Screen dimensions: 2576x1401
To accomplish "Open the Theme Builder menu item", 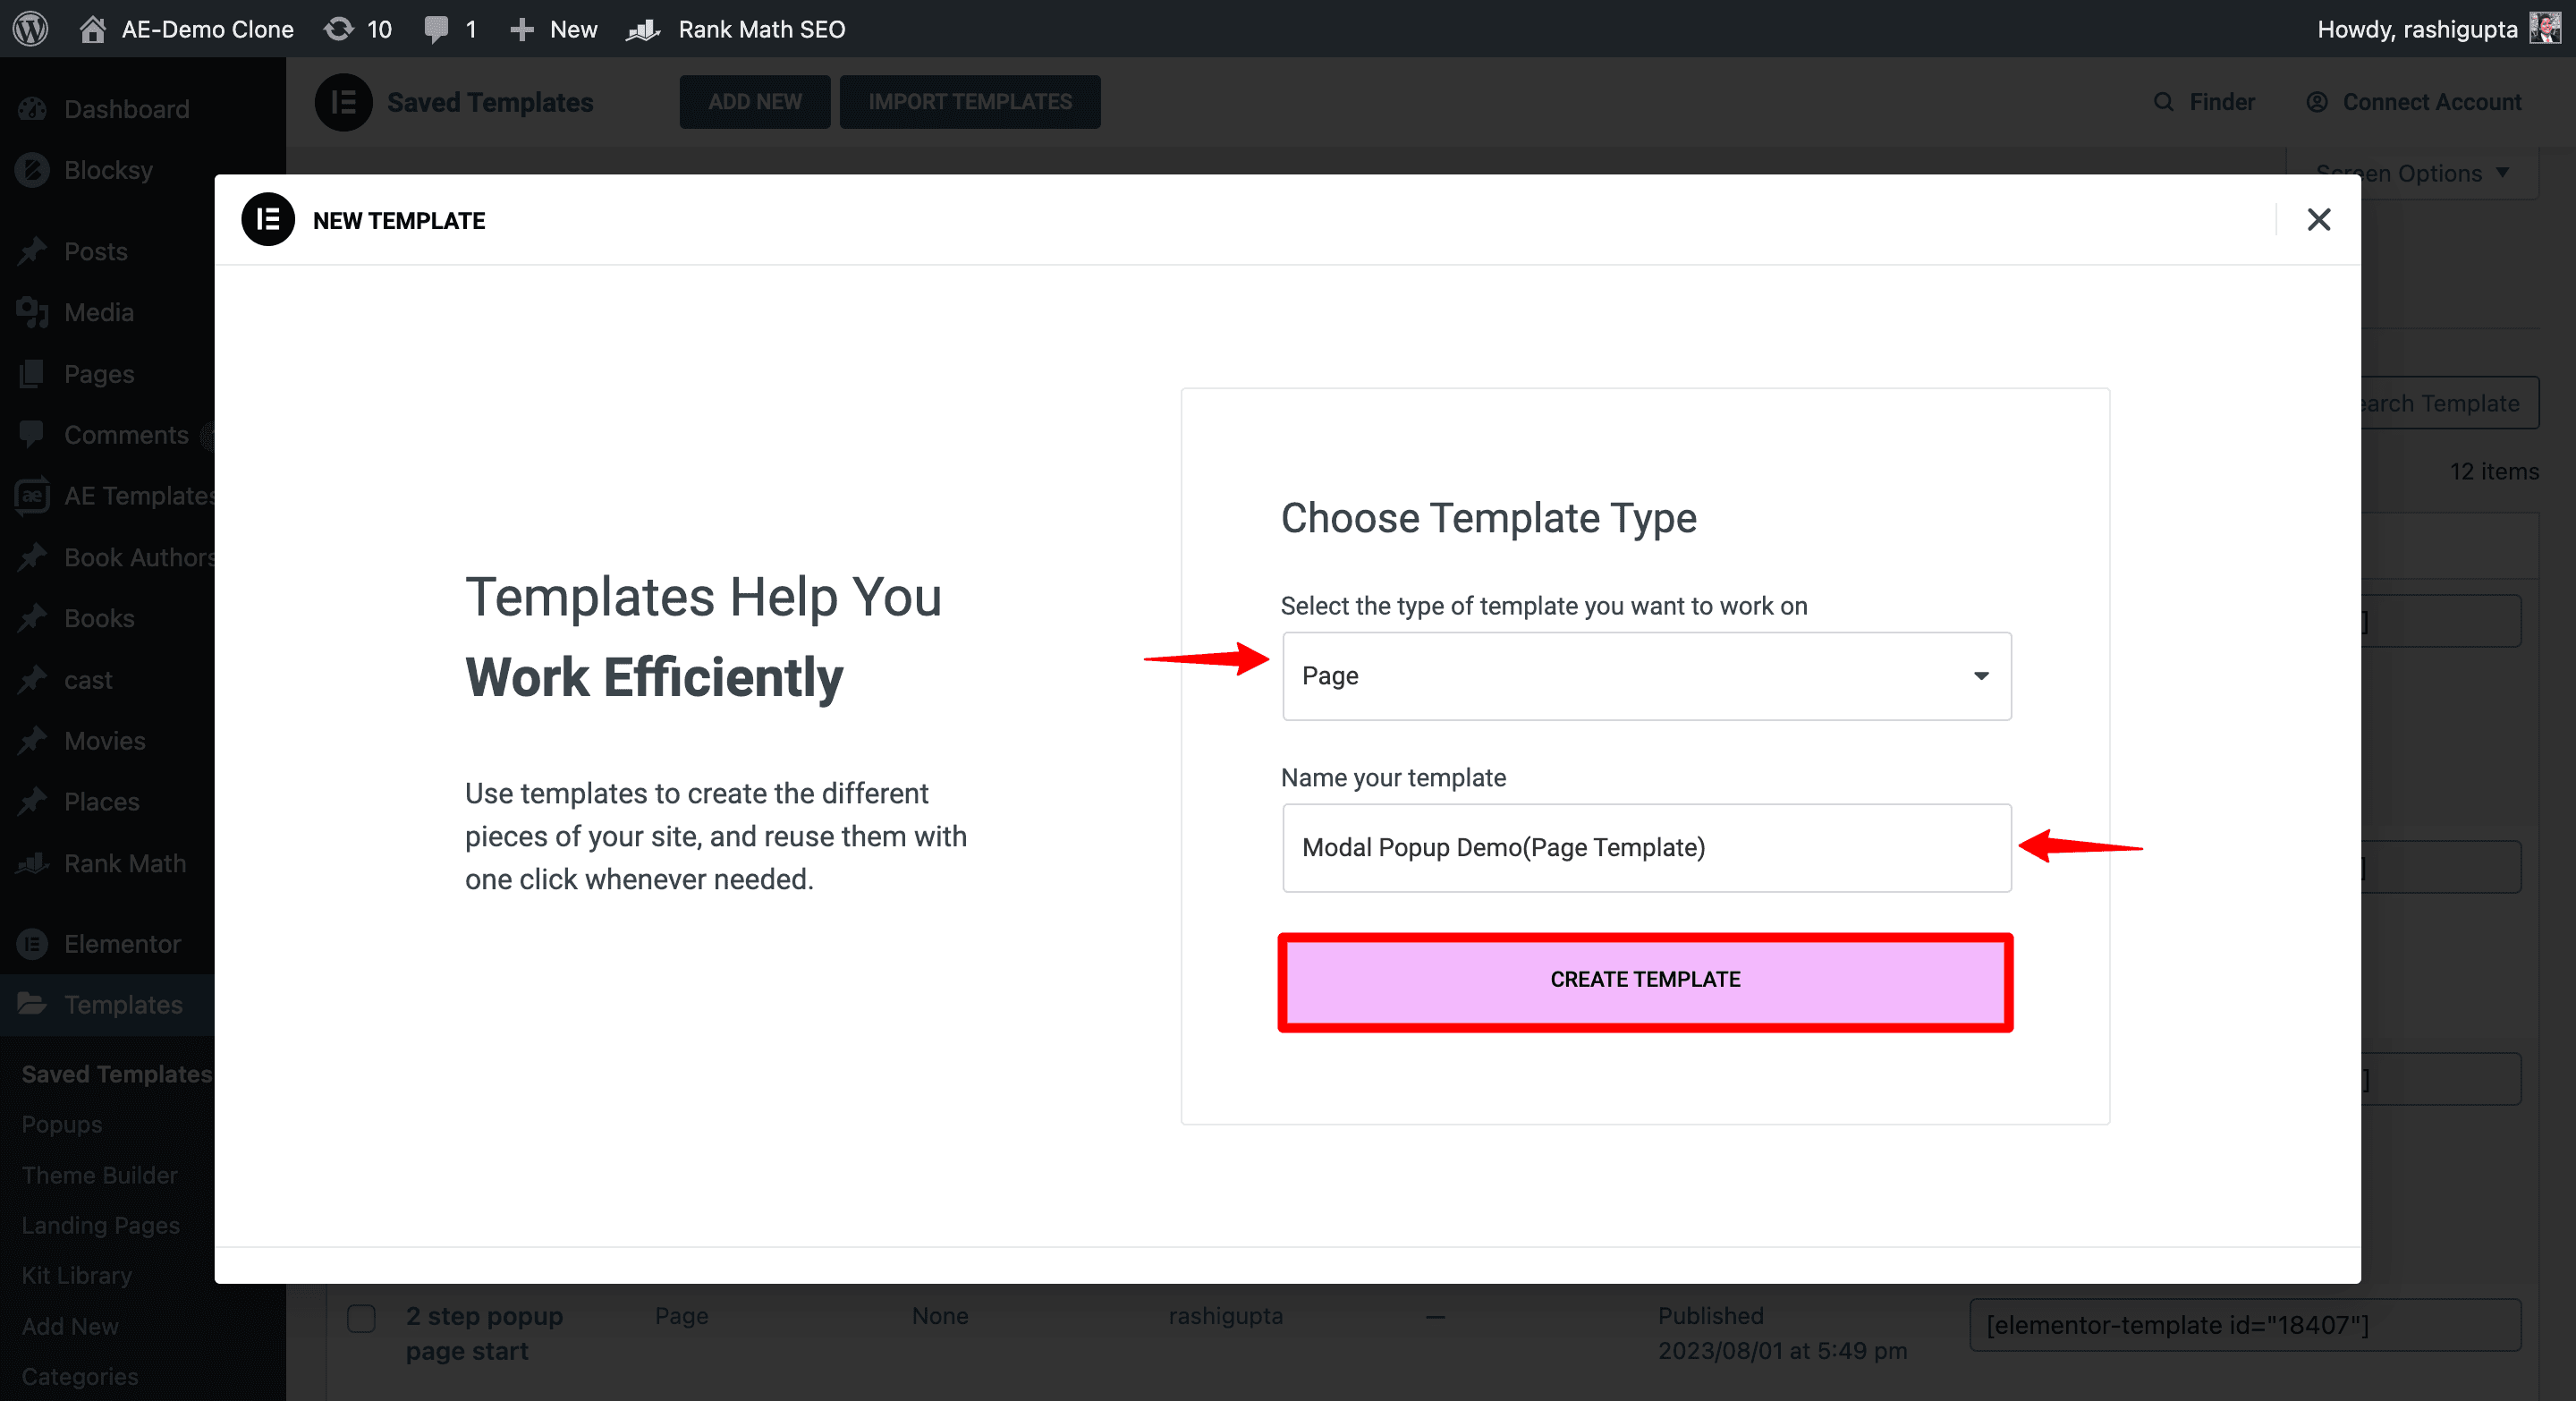I will [x=100, y=1175].
